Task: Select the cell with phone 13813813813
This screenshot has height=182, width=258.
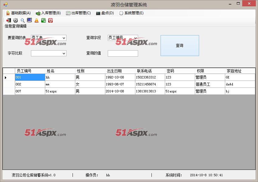Action: (x=150, y=91)
